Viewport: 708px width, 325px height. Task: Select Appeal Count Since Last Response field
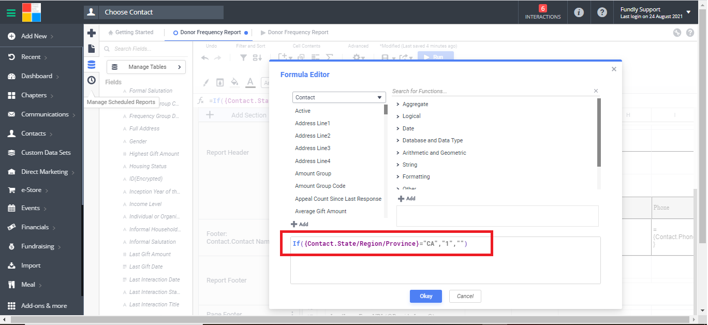(x=338, y=199)
